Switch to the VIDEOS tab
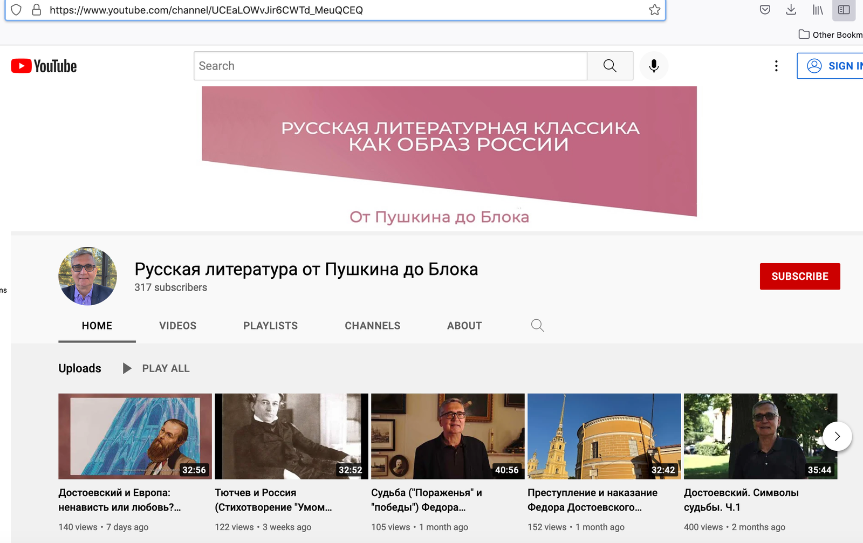Viewport: 863px width, 543px height. pyautogui.click(x=177, y=325)
